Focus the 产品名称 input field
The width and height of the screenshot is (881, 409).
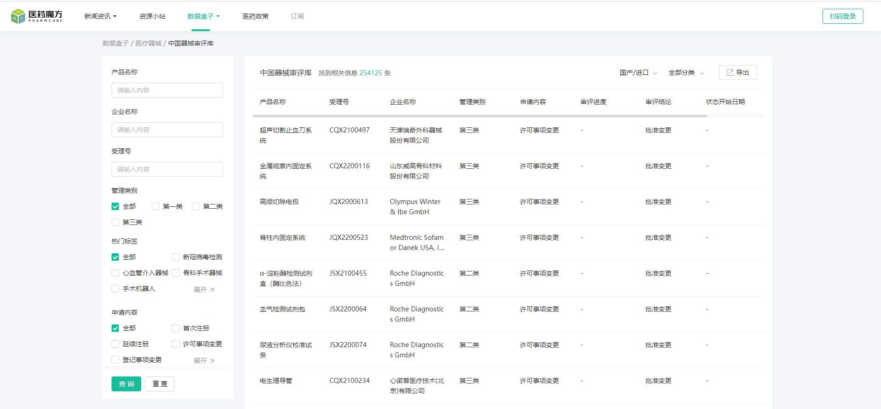(167, 90)
